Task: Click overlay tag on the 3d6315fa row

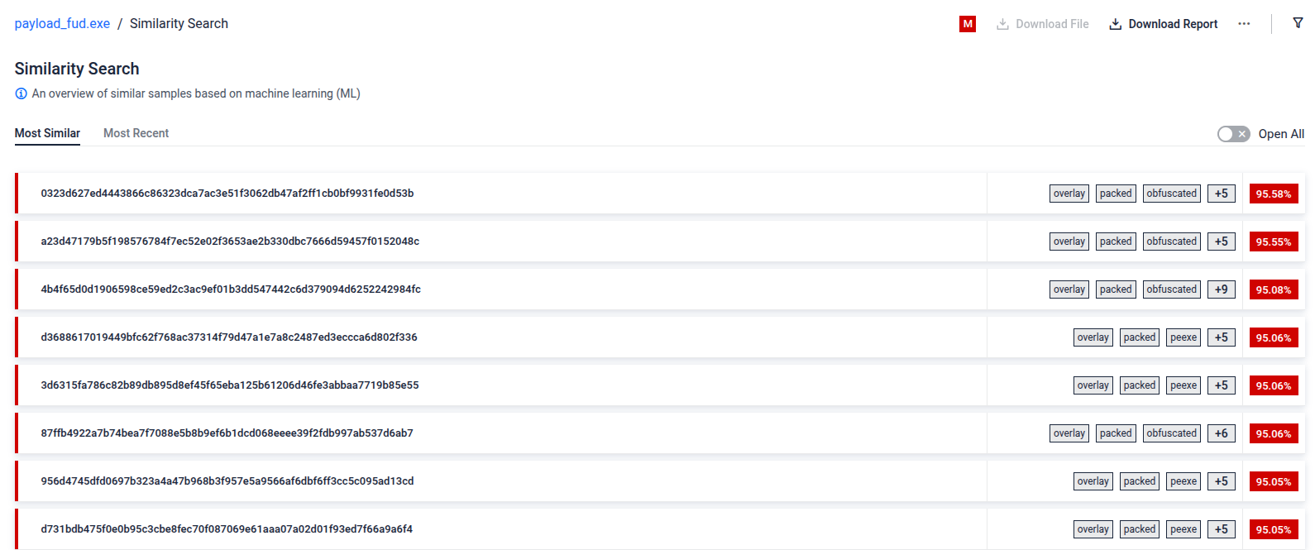Action: pos(1093,385)
